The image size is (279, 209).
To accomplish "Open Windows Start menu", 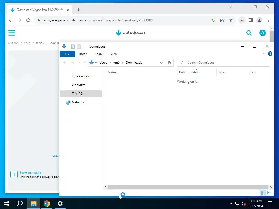I will pyautogui.click(x=7, y=204).
